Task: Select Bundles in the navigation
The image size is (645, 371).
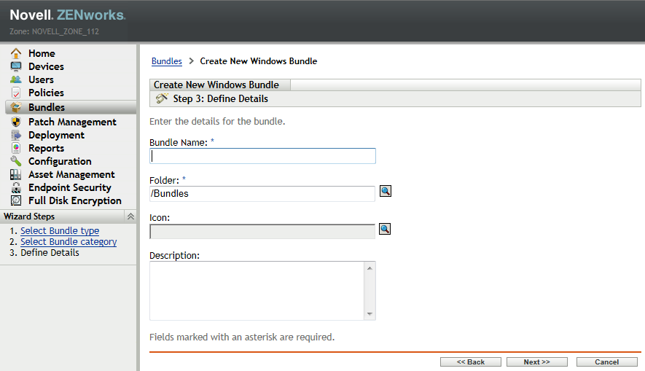Action: click(x=47, y=107)
